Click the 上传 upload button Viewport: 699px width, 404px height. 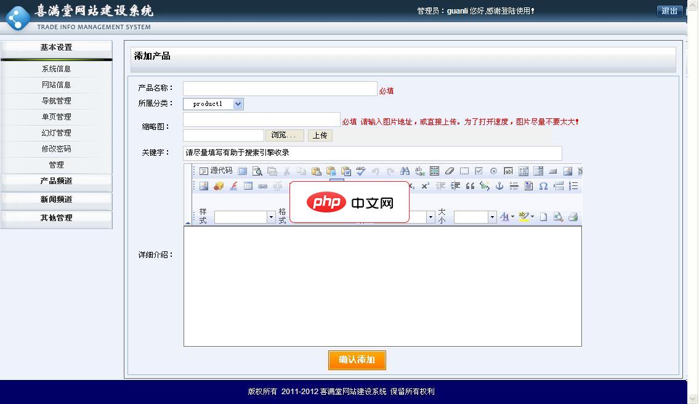coord(320,135)
